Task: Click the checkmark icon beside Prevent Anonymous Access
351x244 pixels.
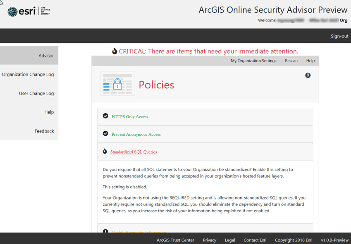Action: (105, 133)
